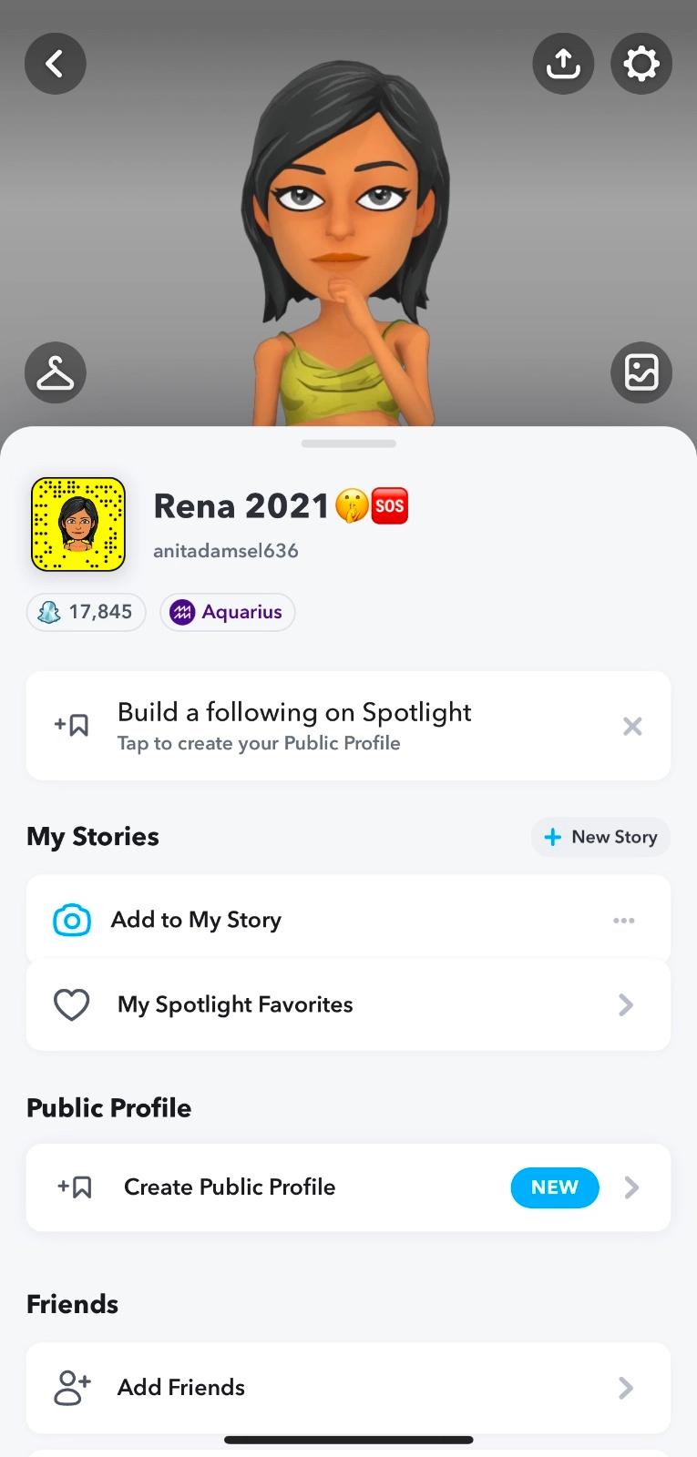Select the Create Public Profile row
This screenshot has width=697, height=1457.
tap(273, 1187)
